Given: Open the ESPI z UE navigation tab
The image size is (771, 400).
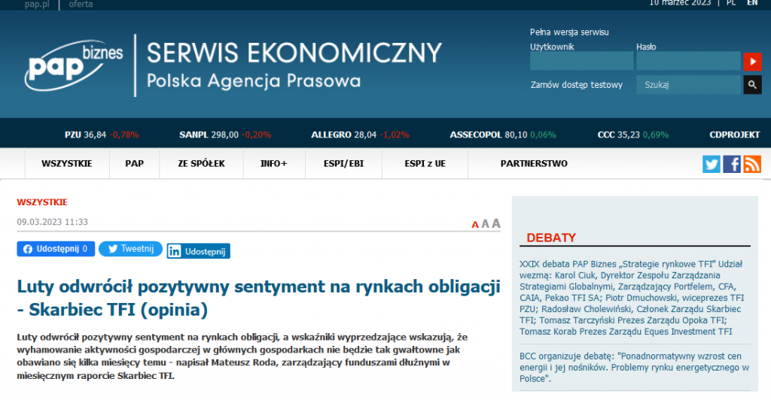Looking at the screenshot, I should [x=425, y=163].
